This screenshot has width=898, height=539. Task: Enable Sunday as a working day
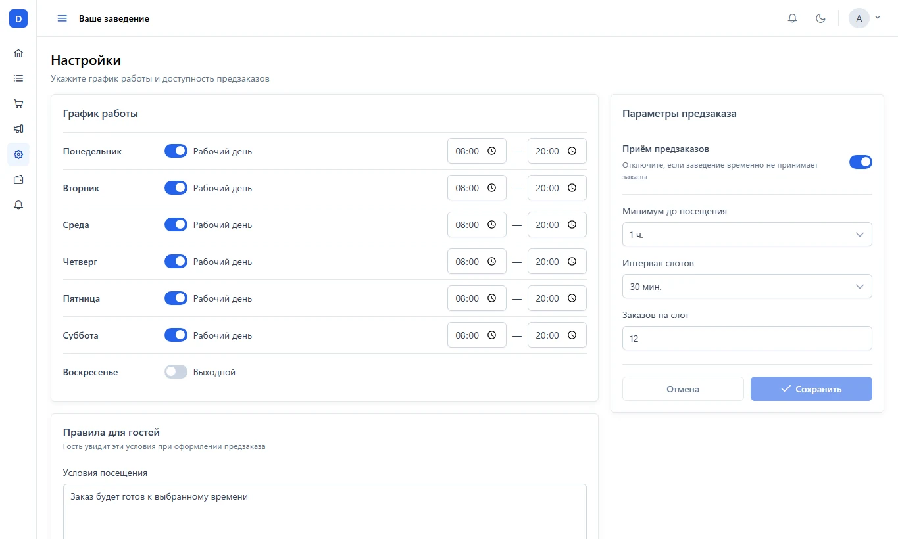176,372
